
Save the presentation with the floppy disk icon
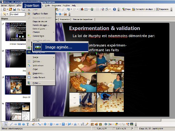click(14, 9)
